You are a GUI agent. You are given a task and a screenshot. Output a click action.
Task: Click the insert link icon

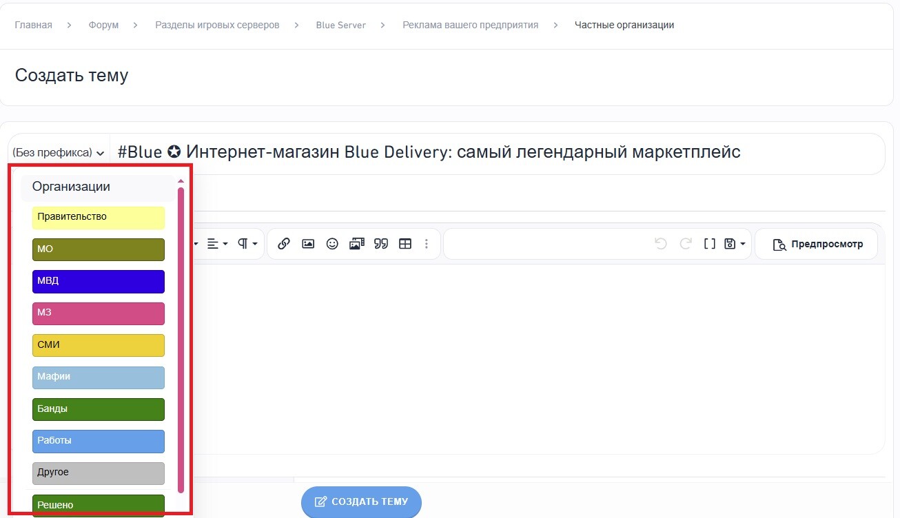pyautogui.click(x=284, y=244)
